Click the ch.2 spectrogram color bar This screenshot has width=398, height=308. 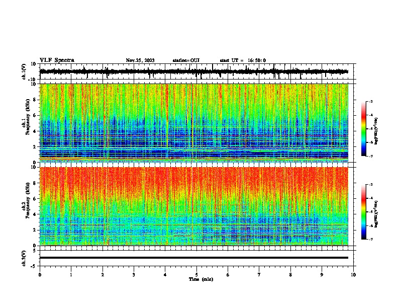[x=364, y=212]
